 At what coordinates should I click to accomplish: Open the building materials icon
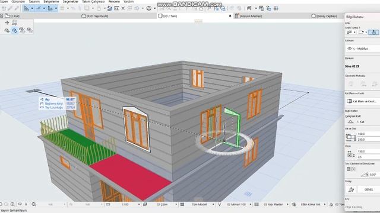[x=249, y=8]
